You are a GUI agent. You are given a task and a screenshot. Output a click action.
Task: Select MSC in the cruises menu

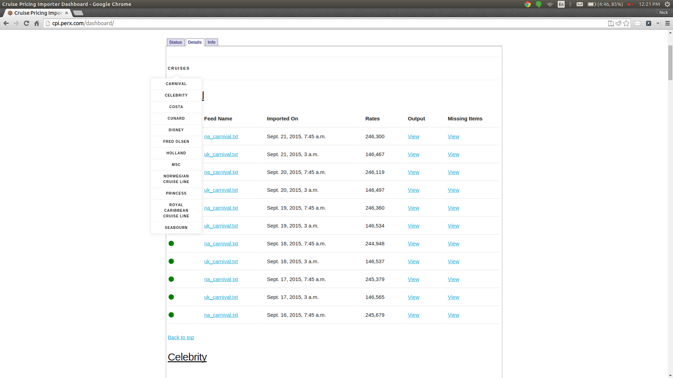(x=176, y=165)
